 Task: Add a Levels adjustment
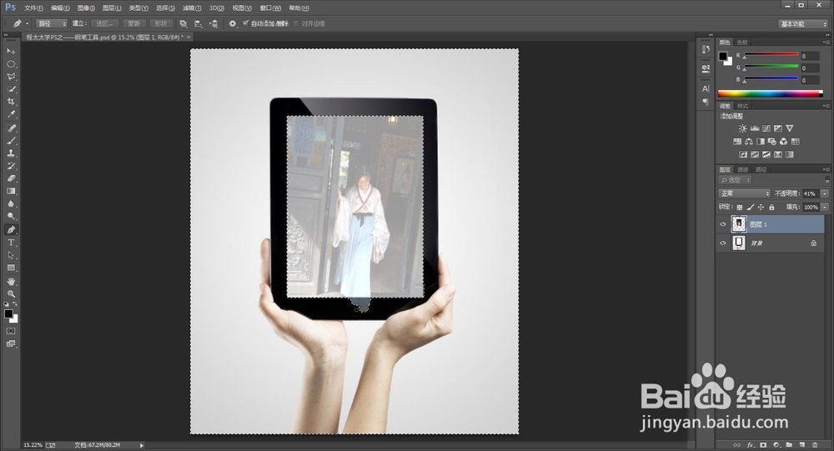click(x=754, y=128)
